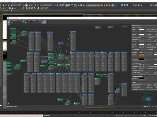Image resolution: width=157 pixels, height=117 pixels.
Task: Activate the Select Tool arrow in Slate editor
Action: pos(9,22)
